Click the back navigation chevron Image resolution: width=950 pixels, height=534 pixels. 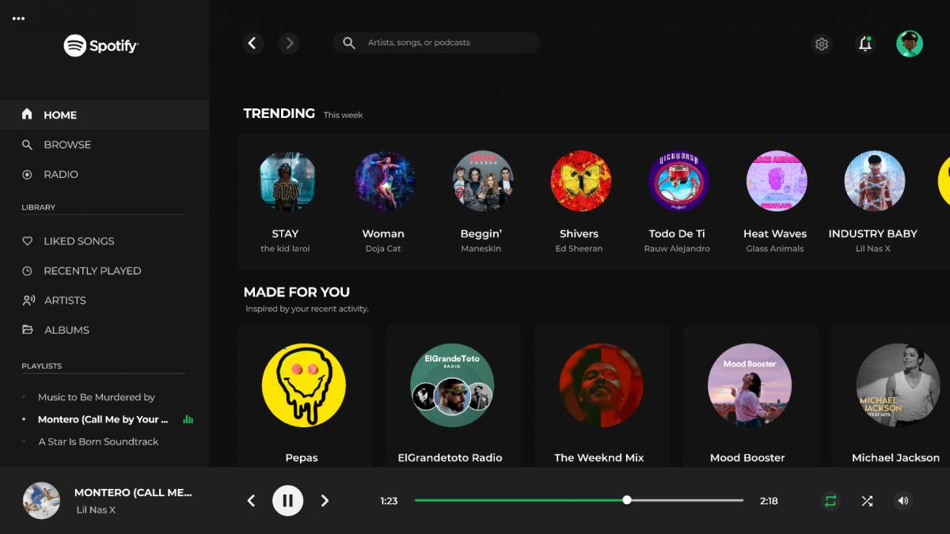253,44
